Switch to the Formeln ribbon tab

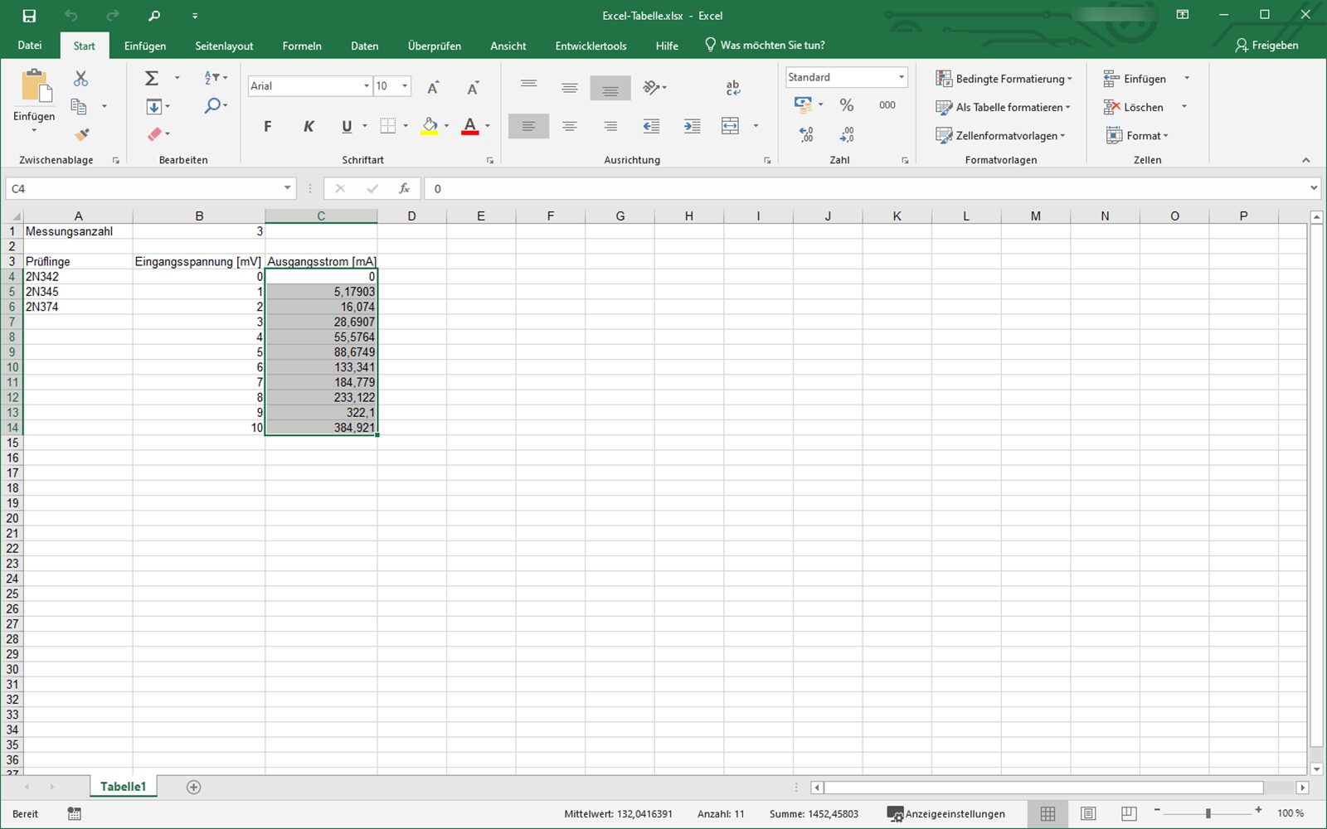pyautogui.click(x=302, y=46)
